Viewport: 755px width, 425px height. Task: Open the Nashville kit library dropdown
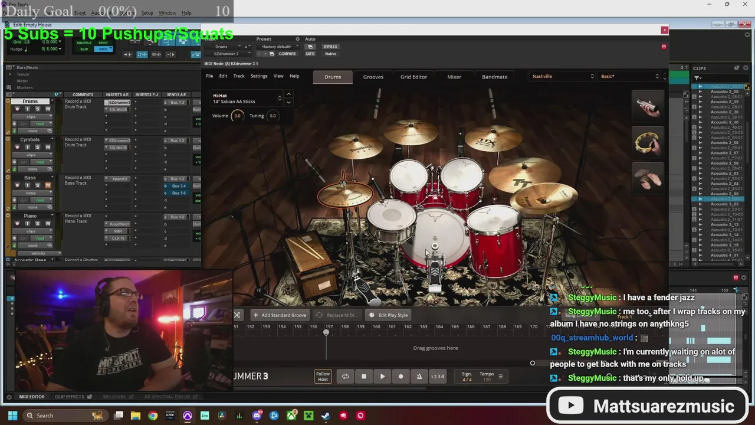pos(563,76)
